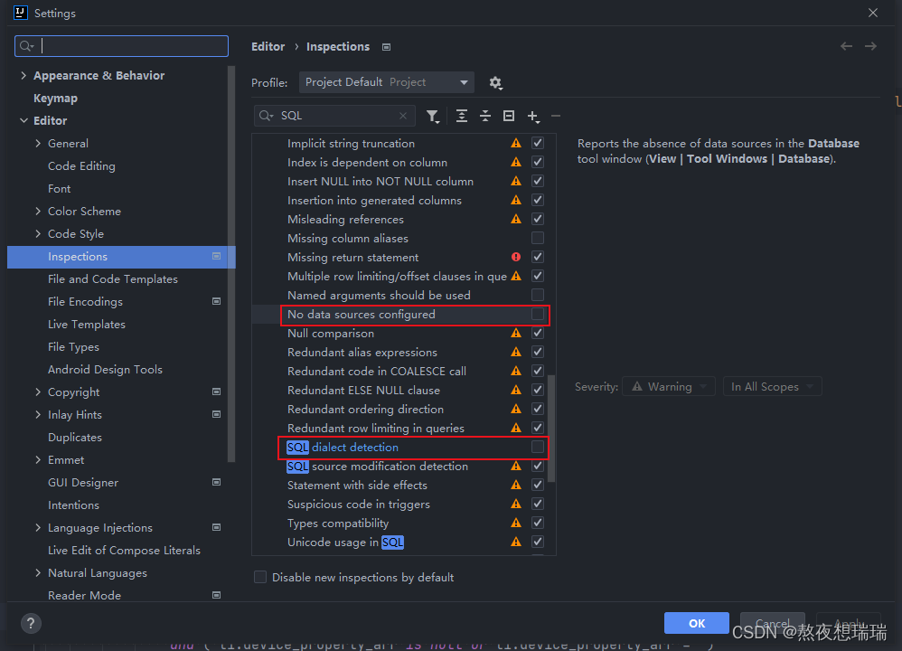Screen dimensions: 902x651
Task: Collapse the Editor tree section
Action: click(23, 120)
